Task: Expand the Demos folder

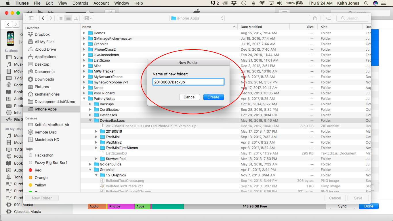Action: 84,33
